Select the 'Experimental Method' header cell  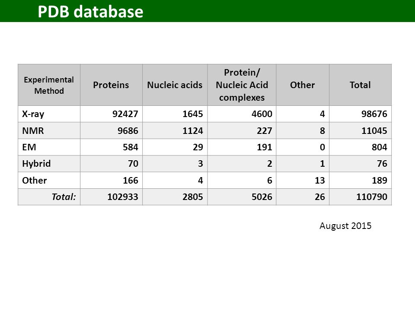(49, 85)
